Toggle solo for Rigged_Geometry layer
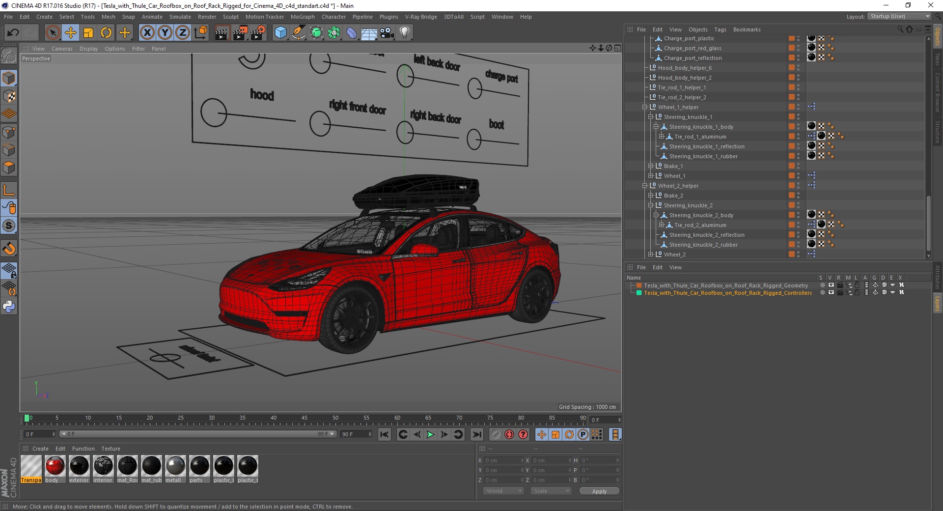The width and height of the screenshot is (943, 511). pos(822,285)
